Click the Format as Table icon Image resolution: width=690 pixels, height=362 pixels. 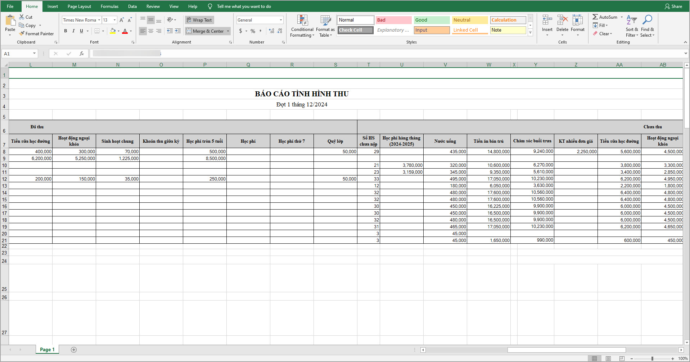pyautogui.click(x=325, y=20)
